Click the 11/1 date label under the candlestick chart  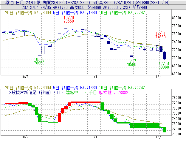coord(94,77)
